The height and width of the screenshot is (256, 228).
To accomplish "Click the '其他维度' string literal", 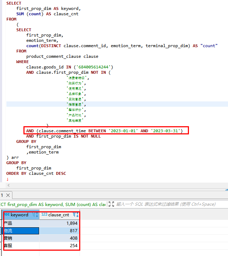I will click(x=75, y=121).
